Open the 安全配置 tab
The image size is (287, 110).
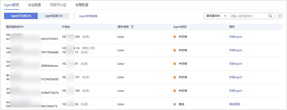click(x=34, y=5)
